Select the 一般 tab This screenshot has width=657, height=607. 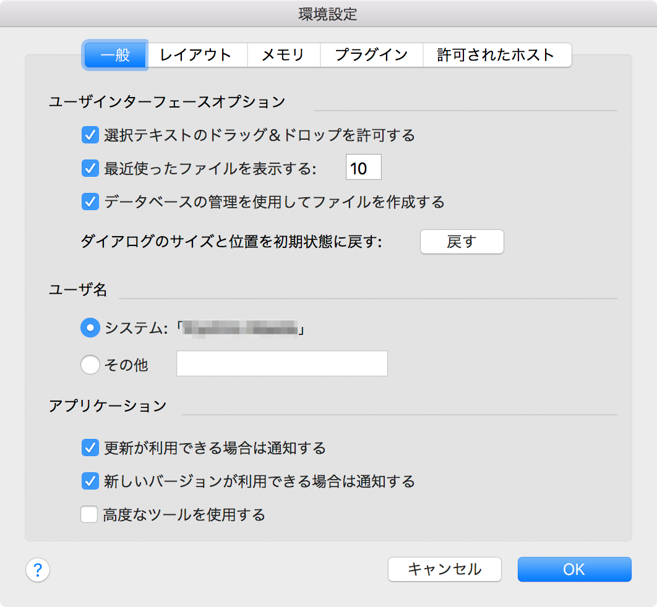114,54
